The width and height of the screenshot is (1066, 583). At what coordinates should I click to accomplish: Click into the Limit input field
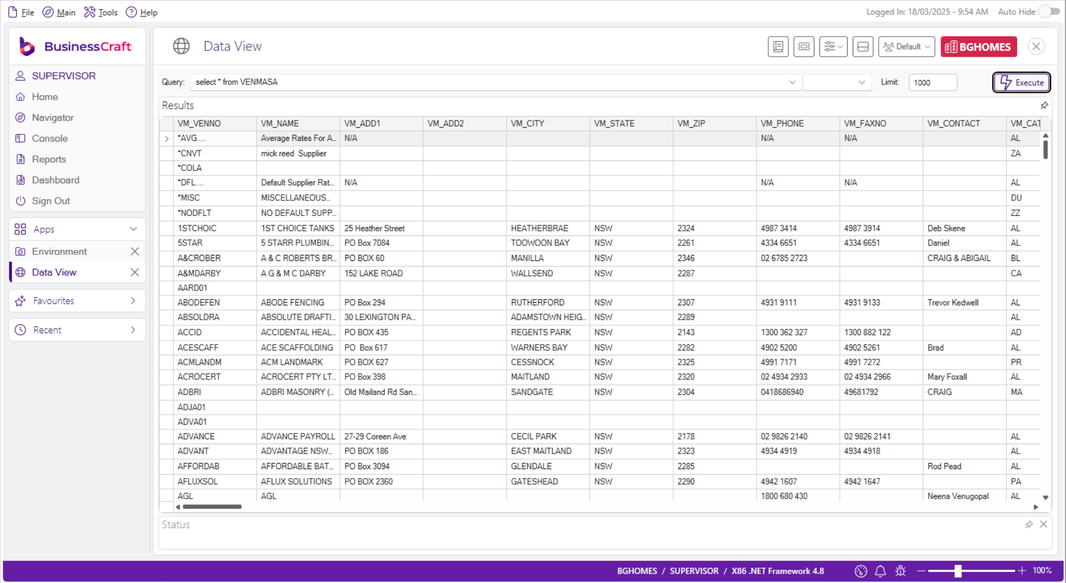pos(933,82)
